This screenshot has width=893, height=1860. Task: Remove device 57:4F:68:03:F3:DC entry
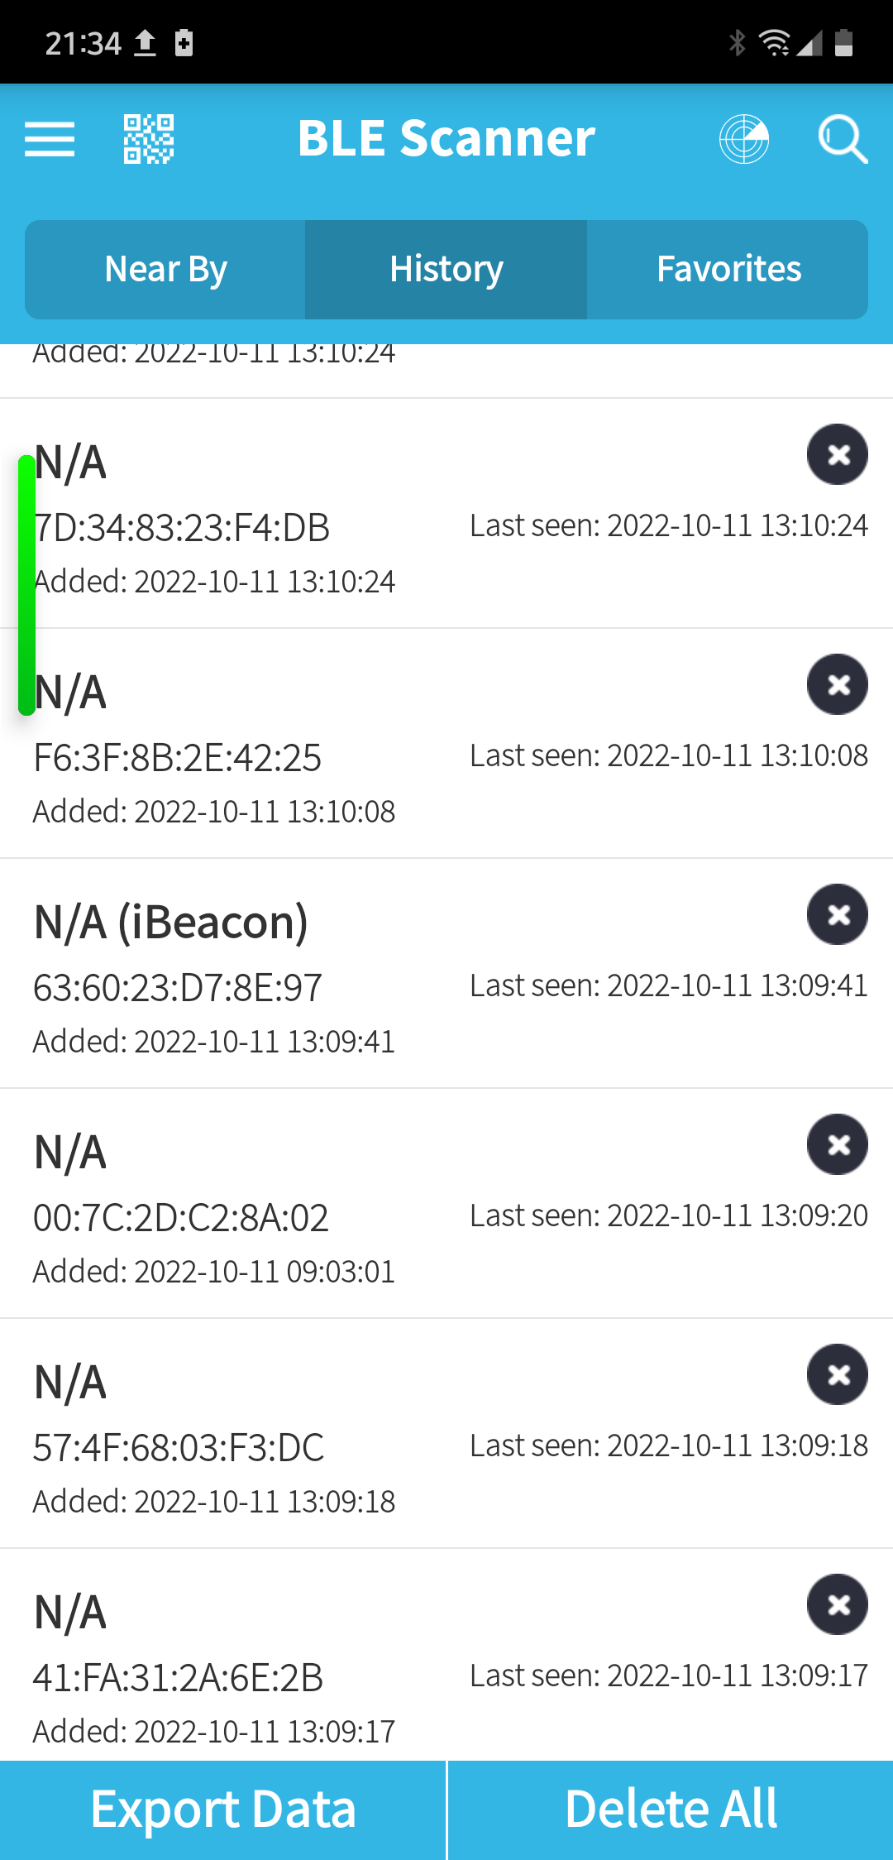pyautogui.click(x=838, y=1374)
